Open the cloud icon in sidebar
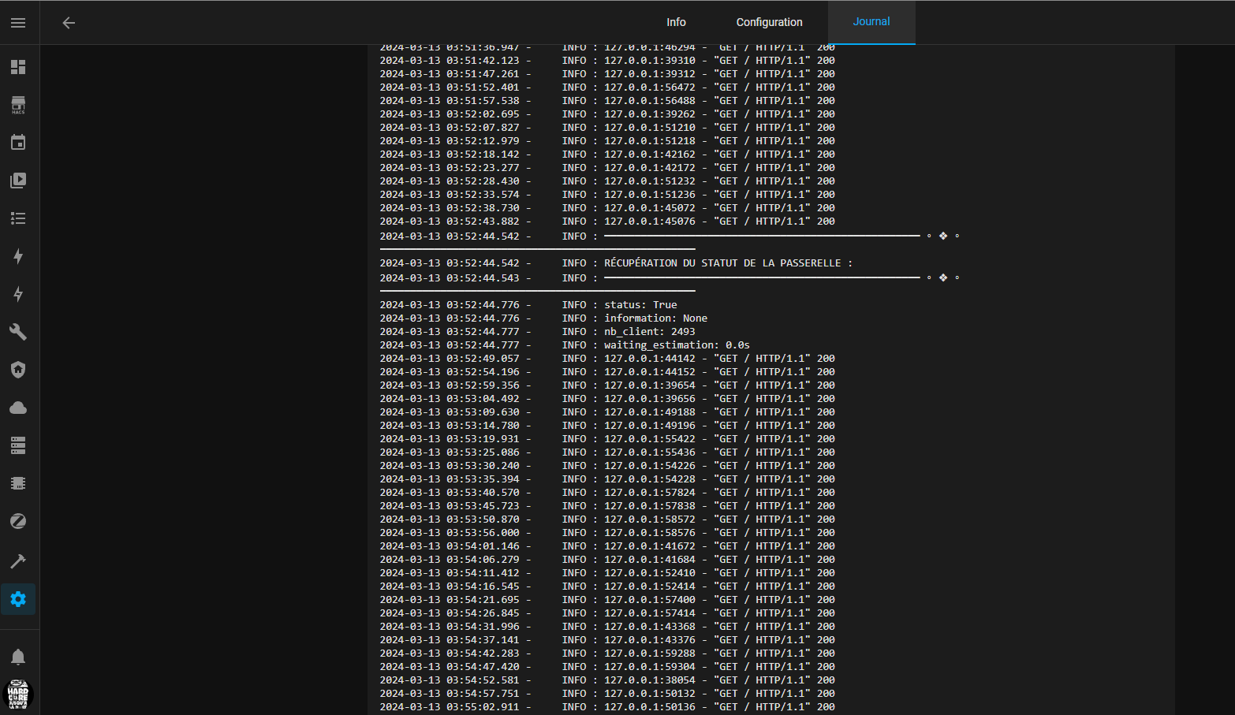 tap(18, 408)
